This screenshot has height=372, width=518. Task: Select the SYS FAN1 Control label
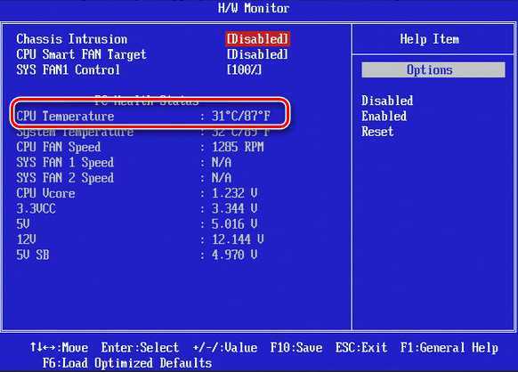[x=68, y=69]
